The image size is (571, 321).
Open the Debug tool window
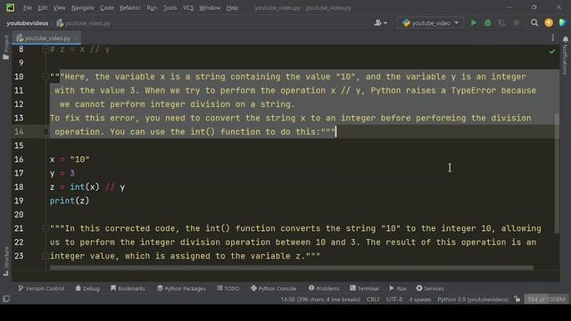click(87, 288)
